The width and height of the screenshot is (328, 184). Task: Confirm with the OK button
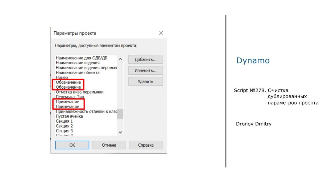72,145
